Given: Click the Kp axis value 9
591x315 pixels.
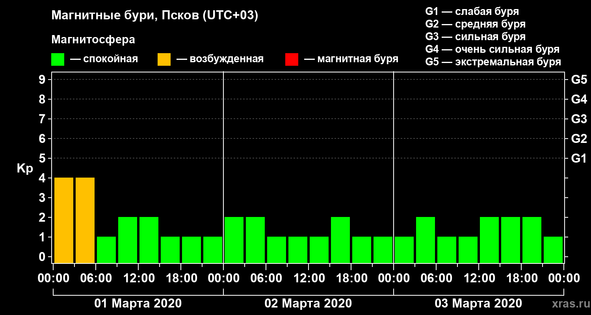Looking at the screenshot, I should [43, 80].
